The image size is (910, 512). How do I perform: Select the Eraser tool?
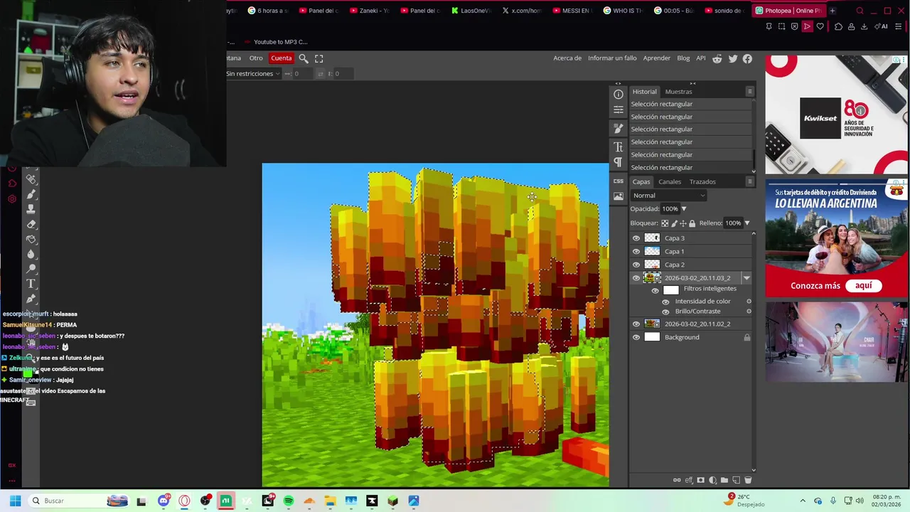(31, 224)
